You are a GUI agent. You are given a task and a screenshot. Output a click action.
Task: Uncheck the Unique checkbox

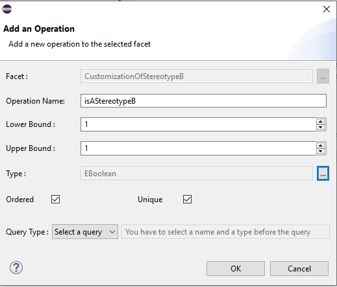pos(187,199)
